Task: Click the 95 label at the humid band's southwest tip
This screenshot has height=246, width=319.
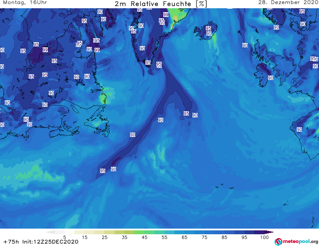Action: point(103,171)
